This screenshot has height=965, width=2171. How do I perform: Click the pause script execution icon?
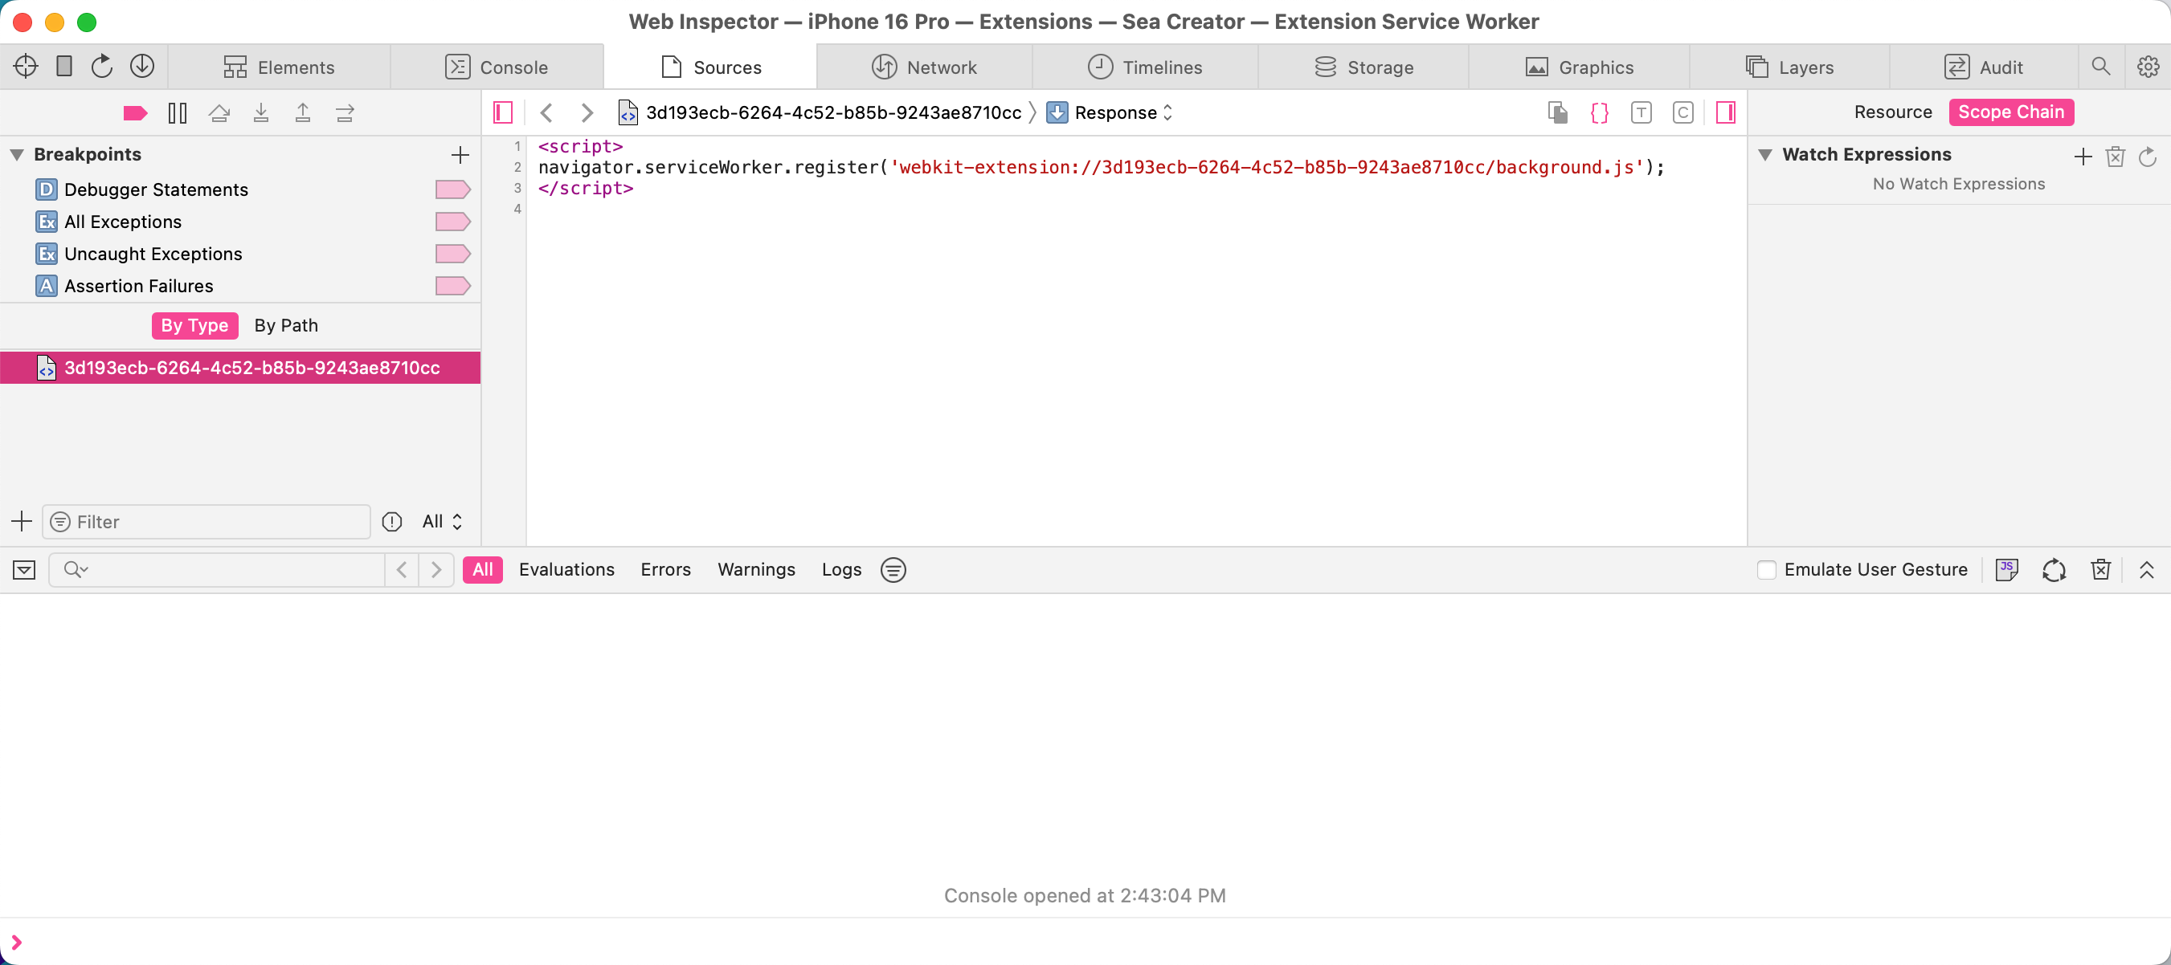pyautogui.click(x=177, y=113)
